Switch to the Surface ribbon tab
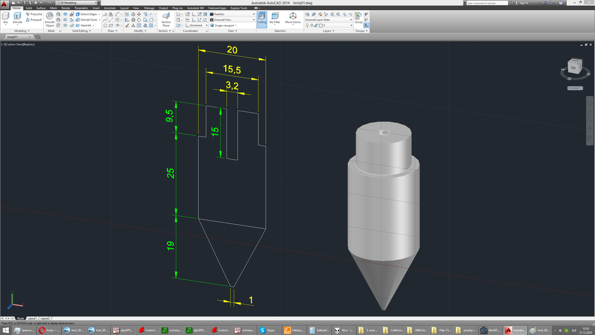The width and height of the screenshot is (595, 335). point(41,8)
